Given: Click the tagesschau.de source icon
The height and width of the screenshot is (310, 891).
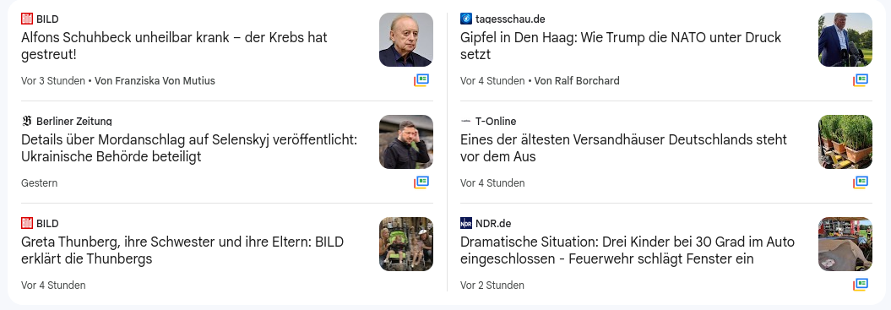Looking at the screenshot, I should coord(466,19).
